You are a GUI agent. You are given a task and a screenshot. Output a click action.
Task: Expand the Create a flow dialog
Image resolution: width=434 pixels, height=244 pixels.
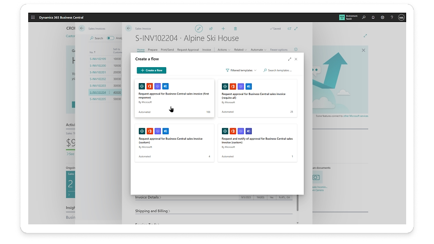(289, 59)
